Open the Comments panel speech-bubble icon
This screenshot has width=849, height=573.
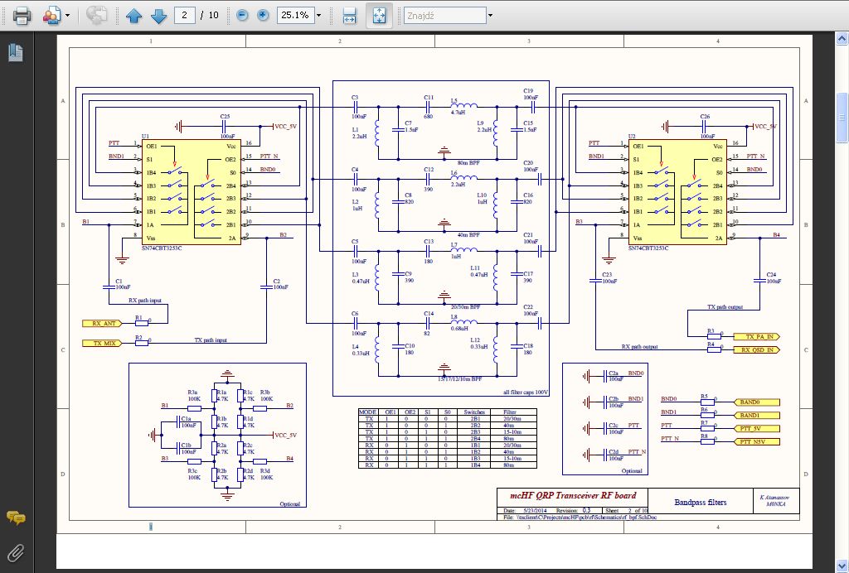15,518
